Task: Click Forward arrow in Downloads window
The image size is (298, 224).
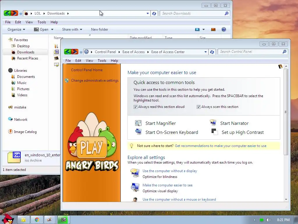Action: point(15,13)
